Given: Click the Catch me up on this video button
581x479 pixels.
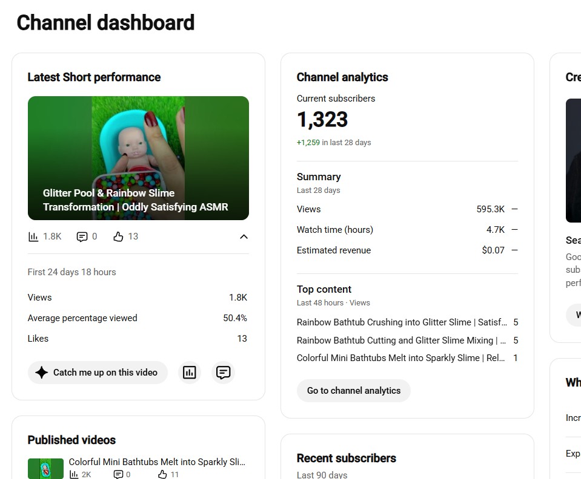Looking at the screenshot, I should [x=98, y=373].
